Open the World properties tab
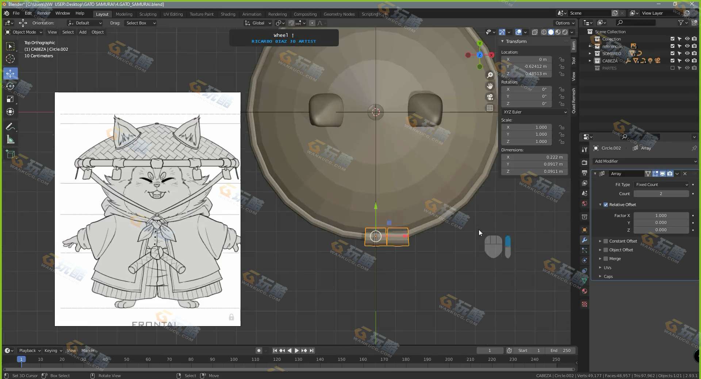 pyautogui.click(x=585, y=204)
